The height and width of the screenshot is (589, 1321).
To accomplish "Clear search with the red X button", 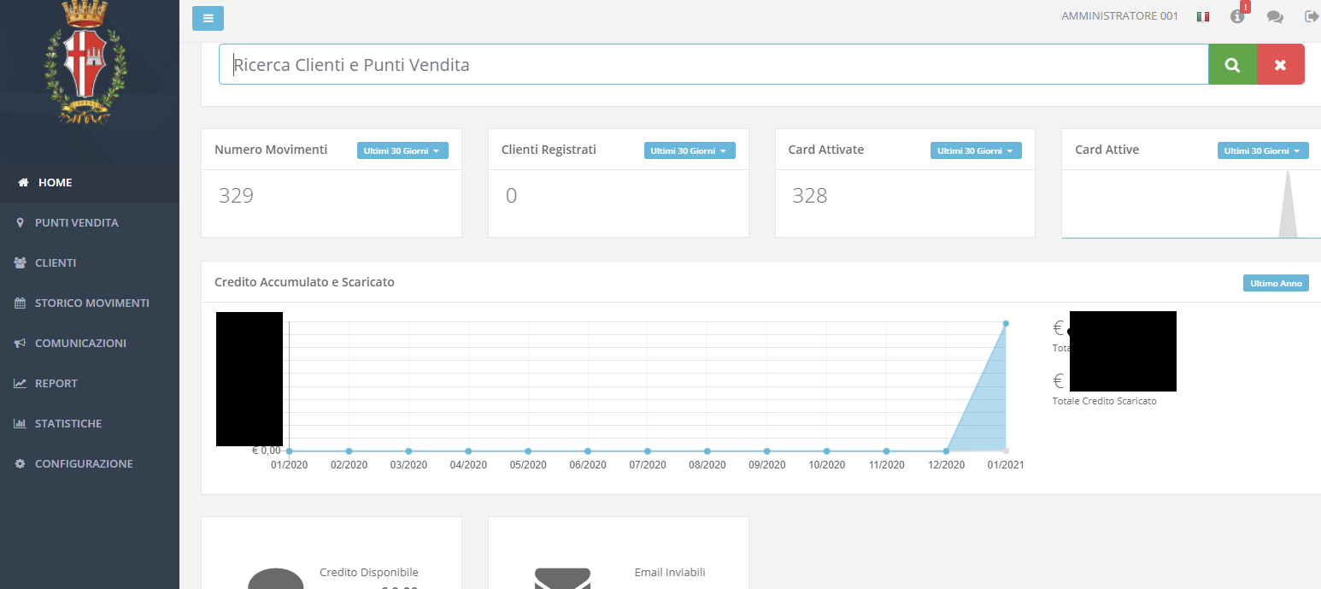I will pyautogui.click(x=1280, y=65).
